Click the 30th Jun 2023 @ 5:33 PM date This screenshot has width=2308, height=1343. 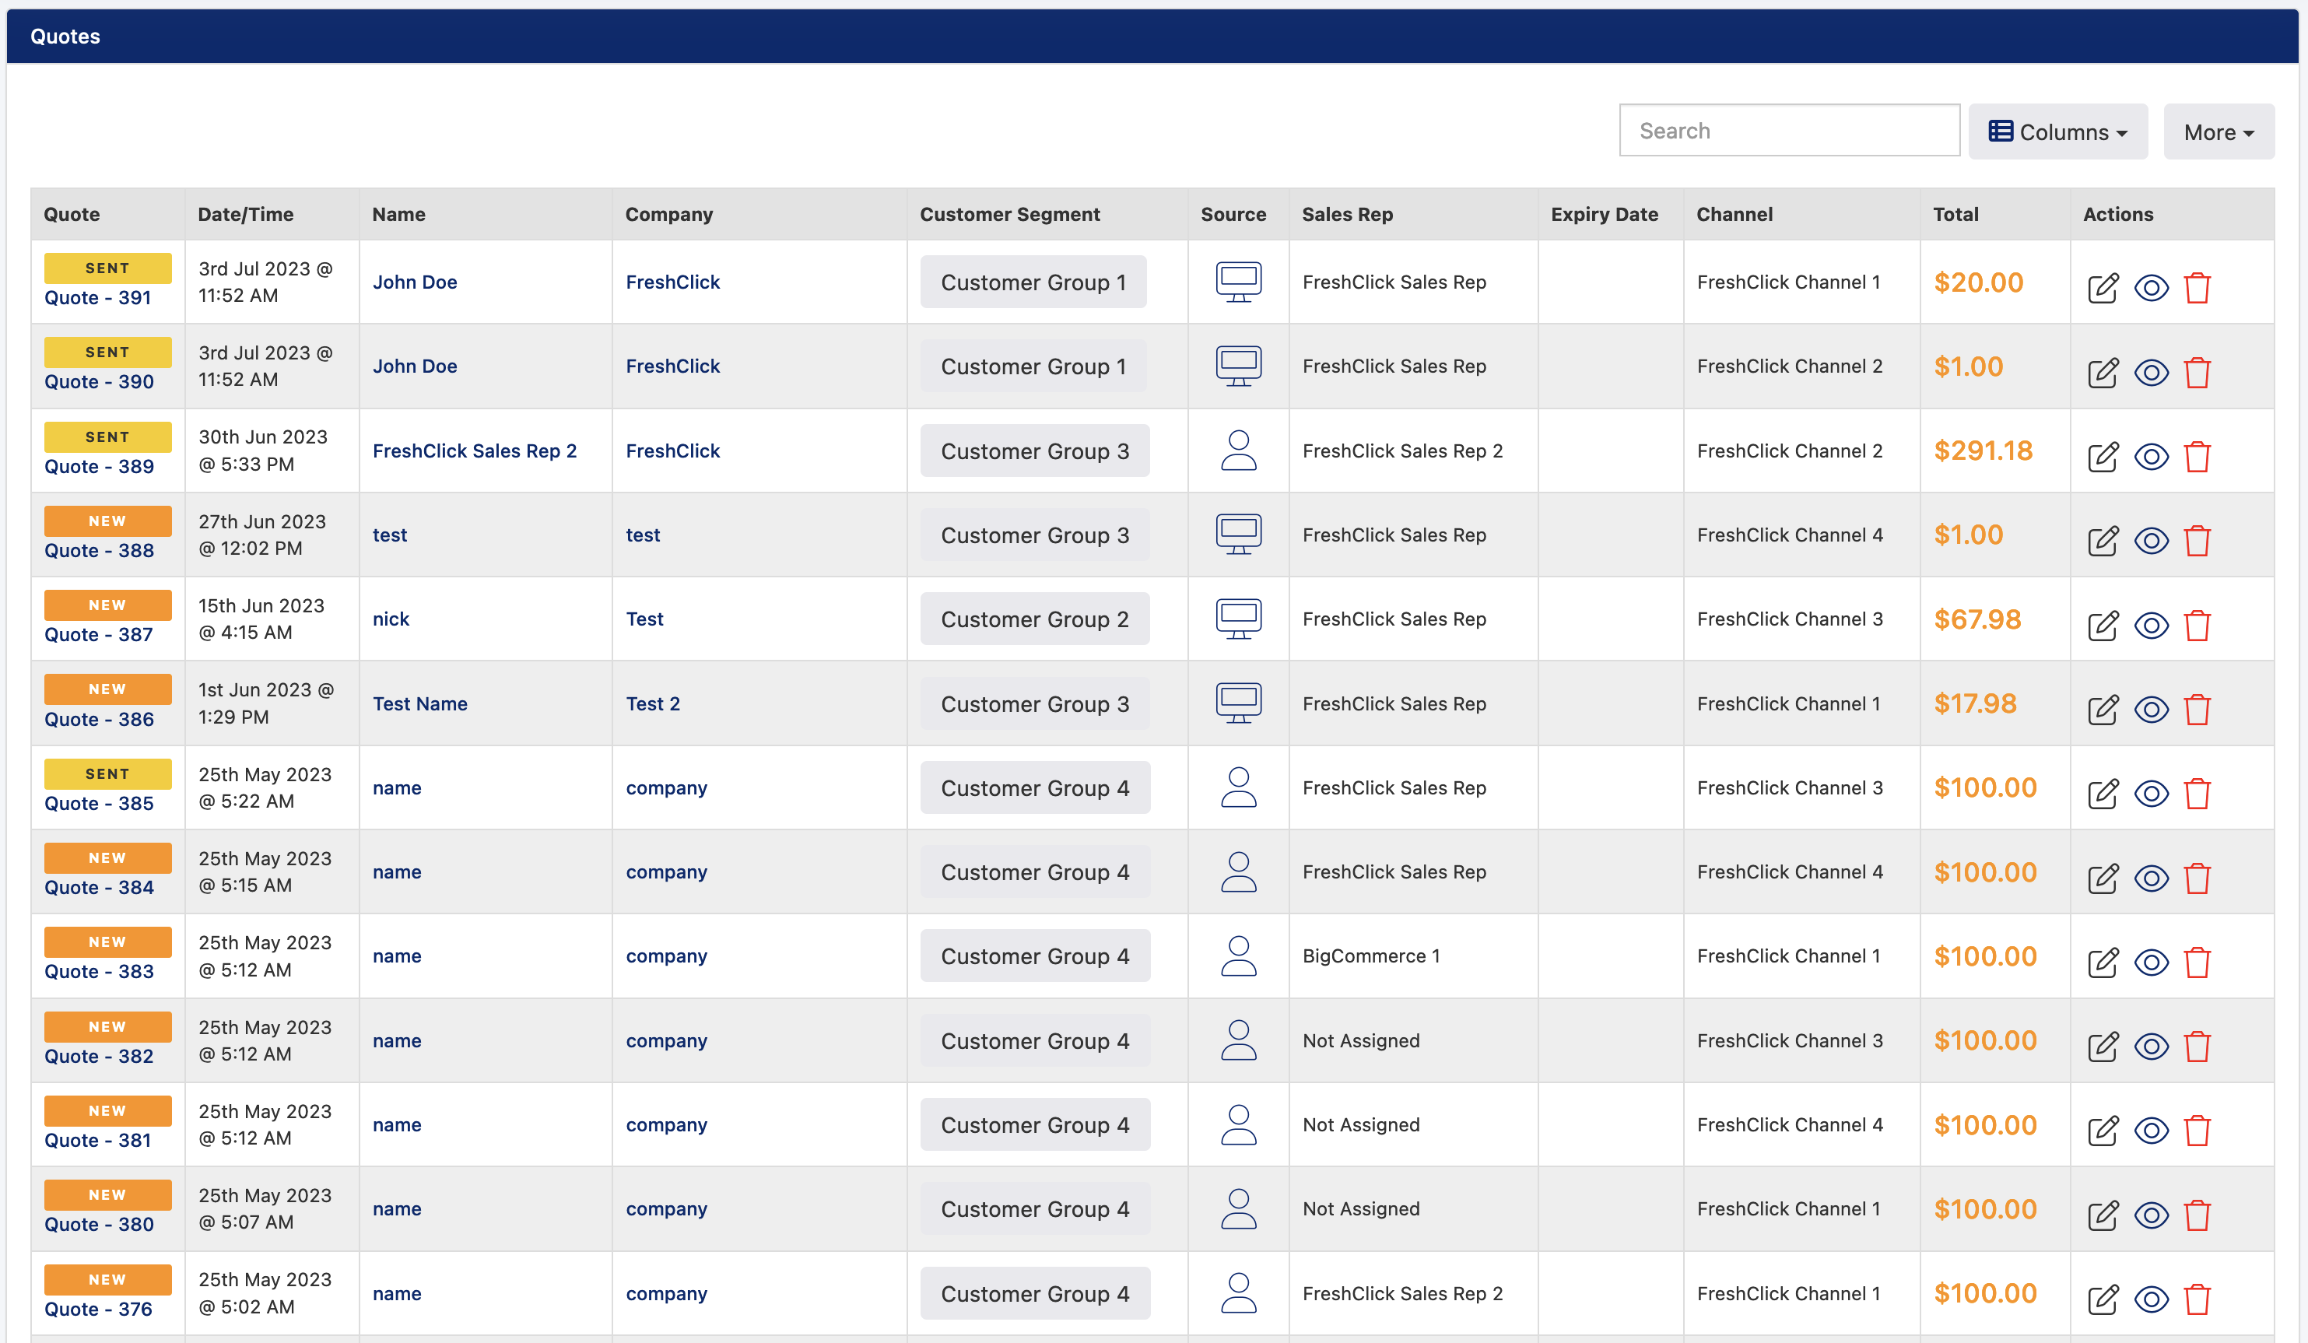263,451
